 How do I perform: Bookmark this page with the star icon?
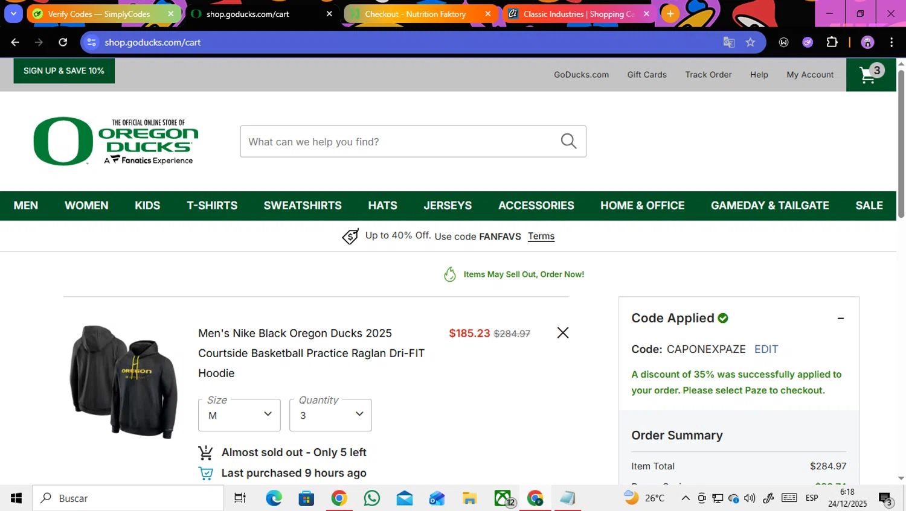click(750, 42)
